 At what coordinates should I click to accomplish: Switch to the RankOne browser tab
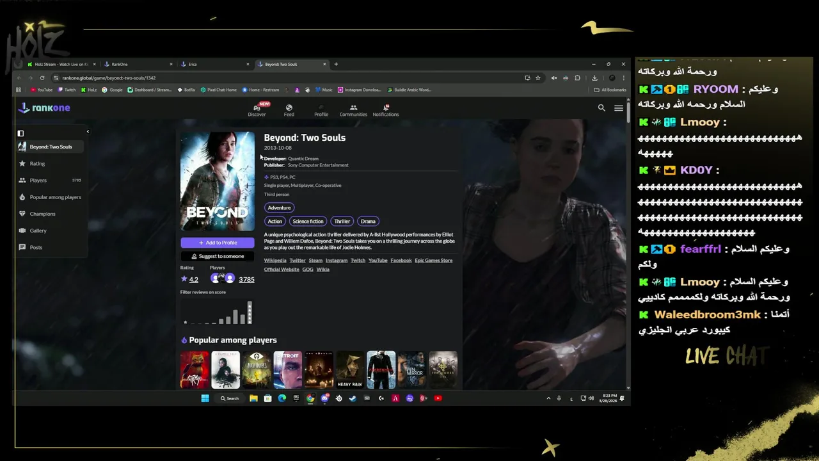tap(138, 64)
